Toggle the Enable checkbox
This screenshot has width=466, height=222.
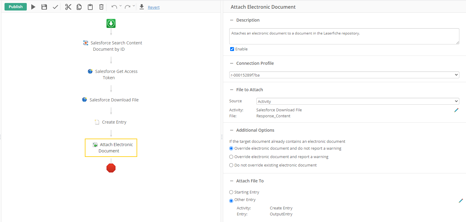(x=232, y=49)
